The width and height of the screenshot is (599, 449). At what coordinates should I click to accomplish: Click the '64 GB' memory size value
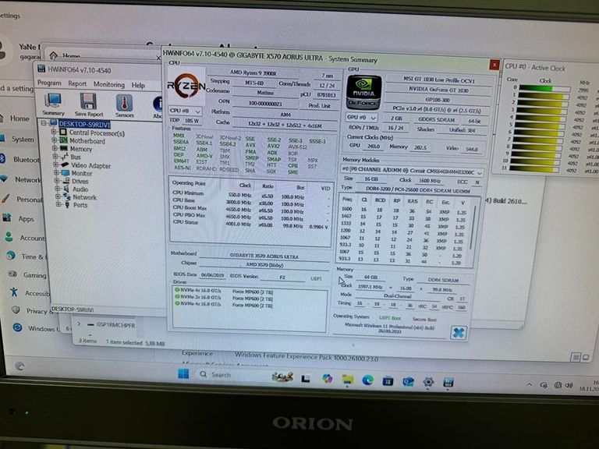pyautogui.click(x=370, y=277)
